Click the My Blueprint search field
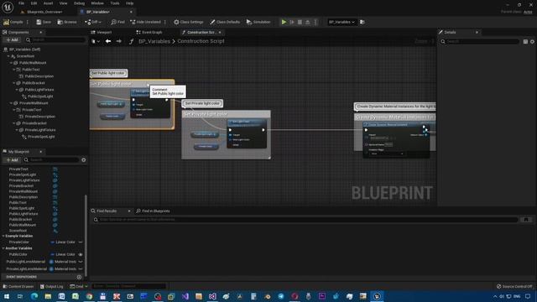537x302 pixels. [x=51, y=160]
